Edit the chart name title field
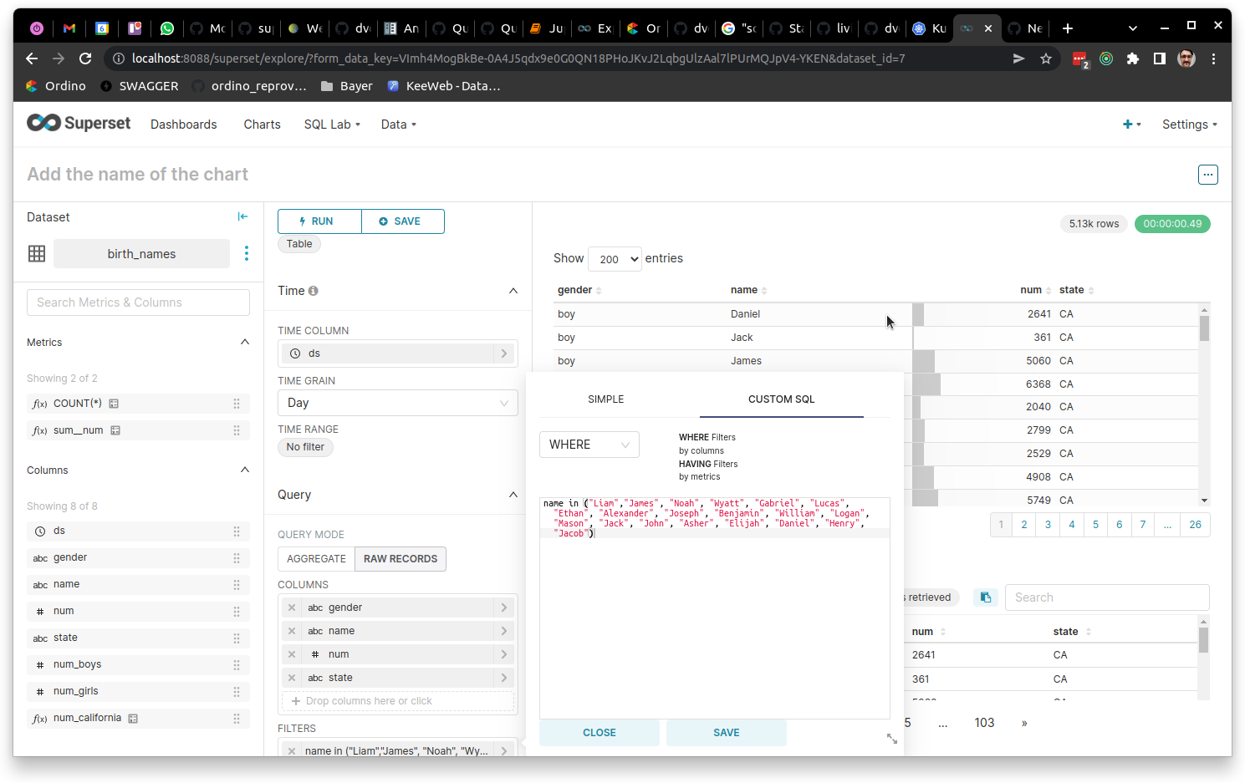1245x783 pixels. [138, 175]
